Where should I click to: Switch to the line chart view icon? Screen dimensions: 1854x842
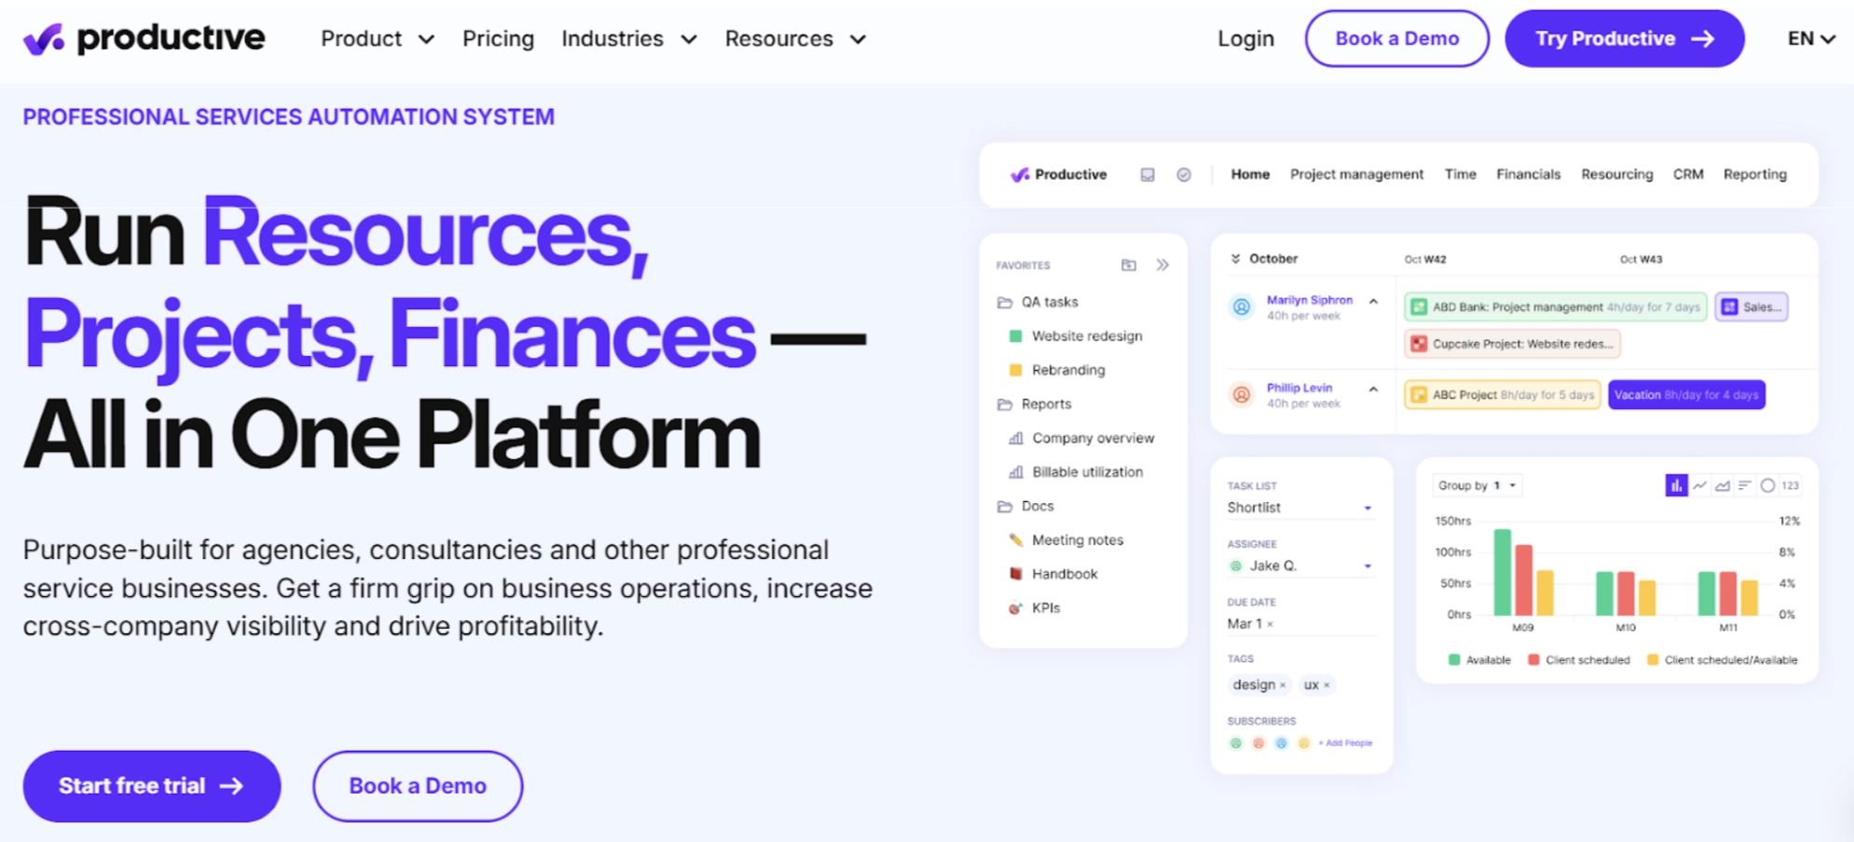click(1699, 485)
